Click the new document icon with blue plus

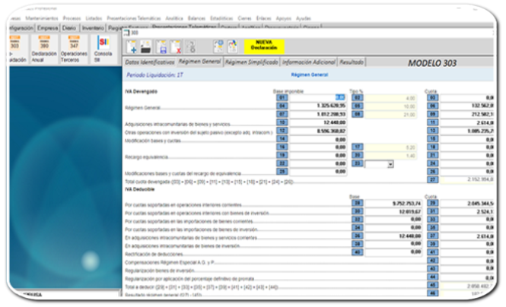point(132,46)
